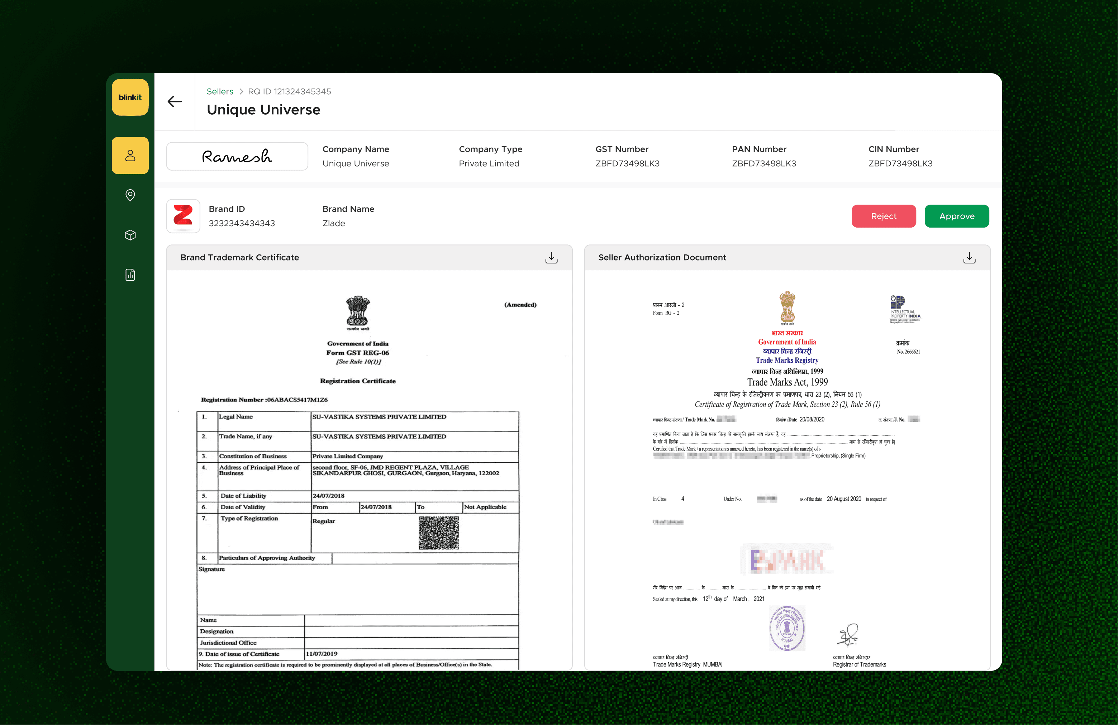
Task: Click the Seller Authorization Document header
Action: tap(662, 257)
